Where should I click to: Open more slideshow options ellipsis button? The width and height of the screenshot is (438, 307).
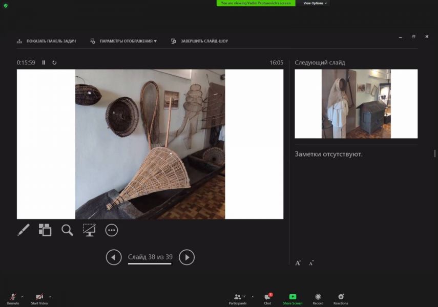click(x=111, y=230)
